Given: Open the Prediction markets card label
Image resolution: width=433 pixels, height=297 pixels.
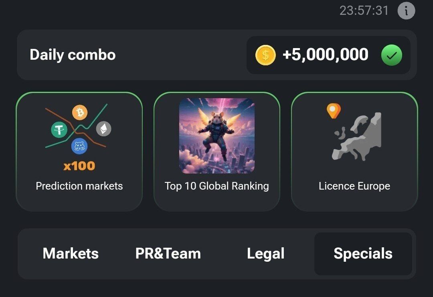Looking at the screenshot, I should [79, 186].
